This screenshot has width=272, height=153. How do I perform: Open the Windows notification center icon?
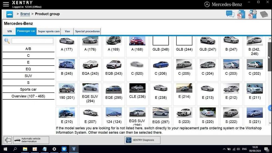click(x=267, y=149)
